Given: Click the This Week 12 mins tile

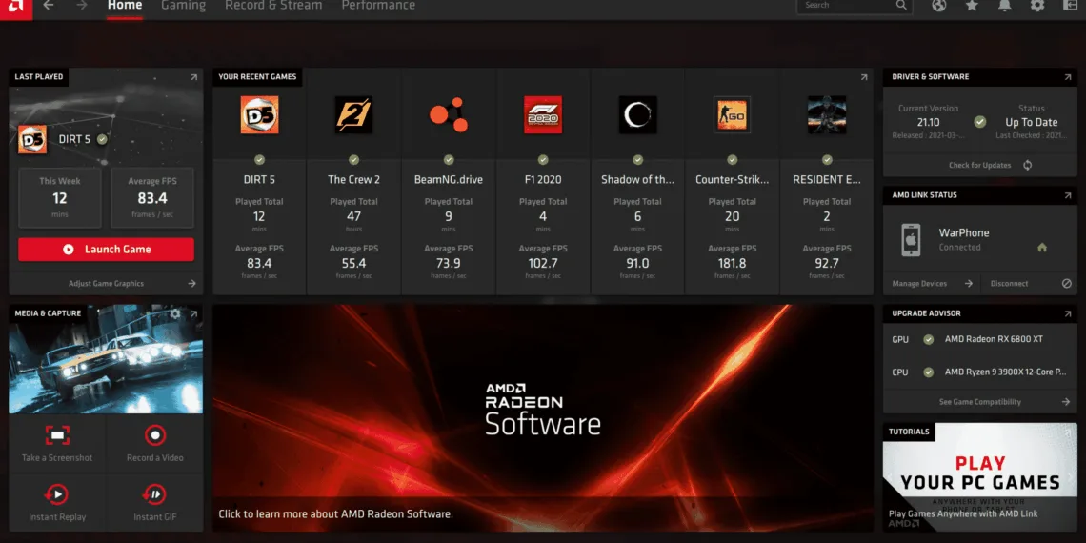Looking at the screenshot, I should point(60,198).
